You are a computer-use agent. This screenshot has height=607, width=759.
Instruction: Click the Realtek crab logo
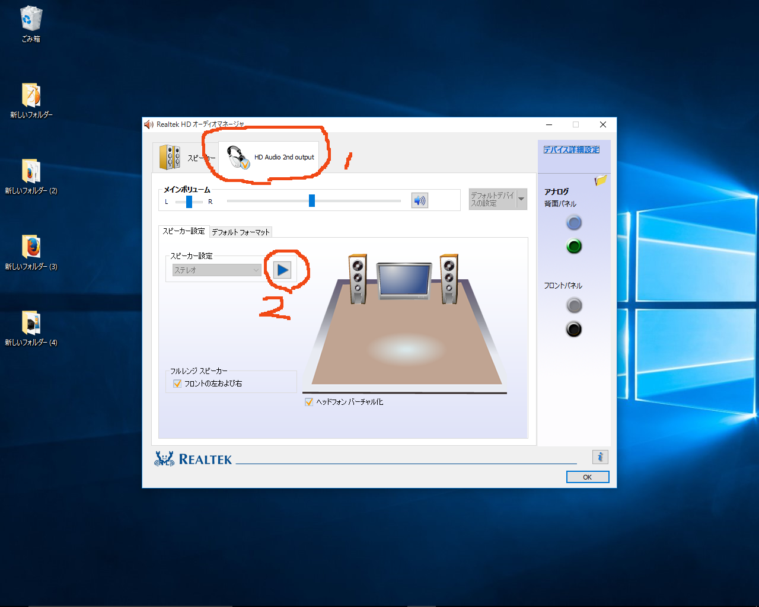coord(164,459)
